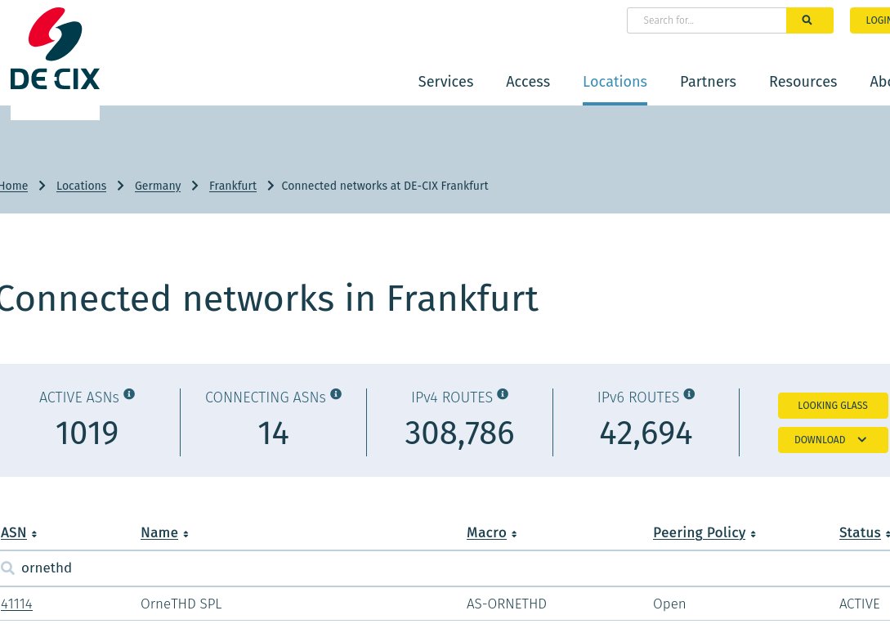Select the 42,694 IPv6 routes value
890x624 pixels.
point(646,433)
